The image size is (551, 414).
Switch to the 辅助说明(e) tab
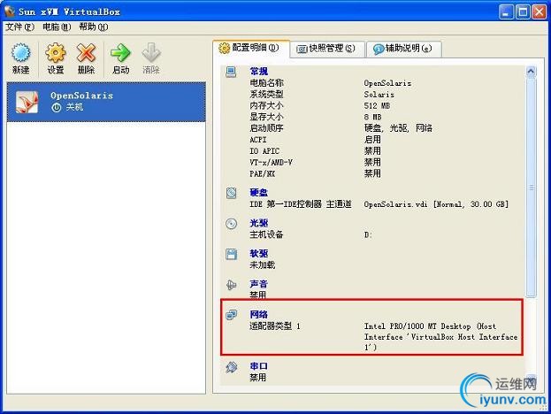pyautogui.click(x=403, y=49)
